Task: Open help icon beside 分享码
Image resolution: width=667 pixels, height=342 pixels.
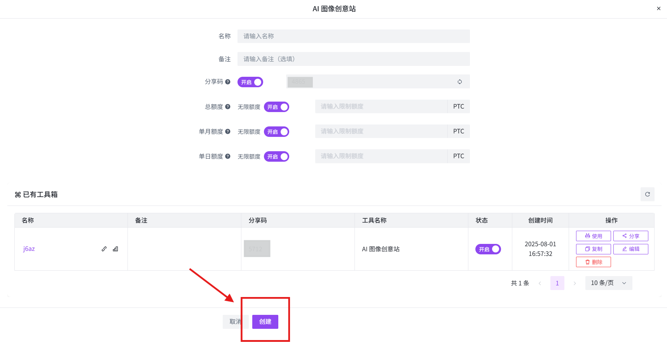Action: [228, 82]
